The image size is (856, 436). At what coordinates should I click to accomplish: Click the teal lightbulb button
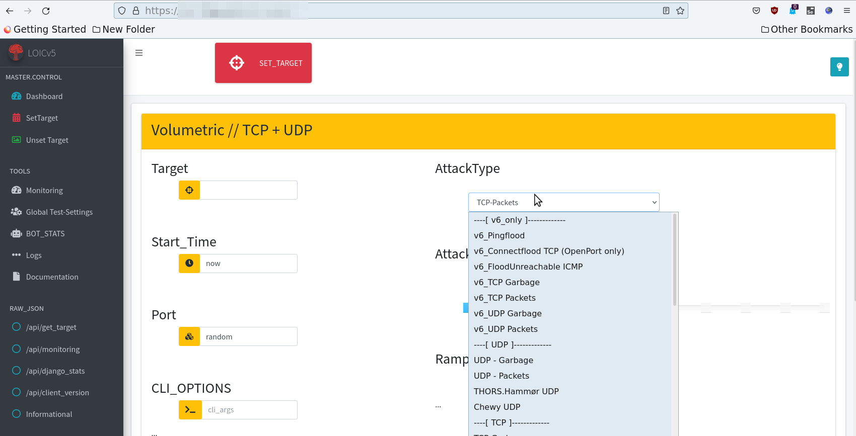click(839, 67)
